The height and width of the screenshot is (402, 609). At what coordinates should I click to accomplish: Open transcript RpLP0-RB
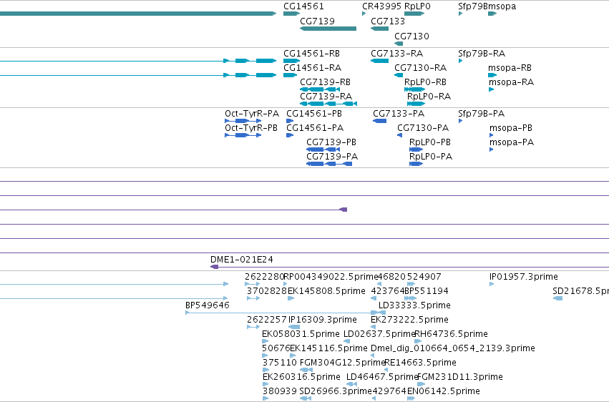(425, 82)
